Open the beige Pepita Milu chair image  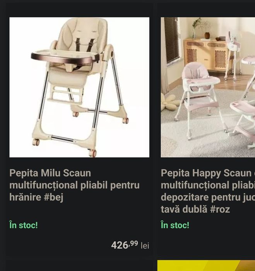(79, 87)
